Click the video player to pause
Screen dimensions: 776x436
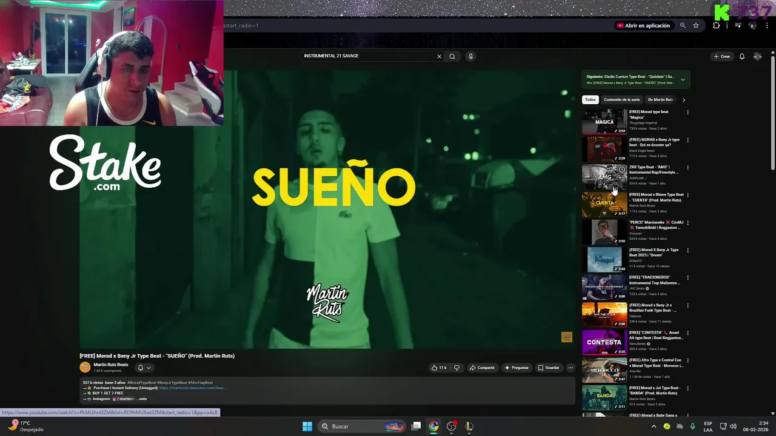327,210
